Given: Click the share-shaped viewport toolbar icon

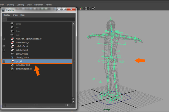Looking at the screenshot, I should [94, 8].
